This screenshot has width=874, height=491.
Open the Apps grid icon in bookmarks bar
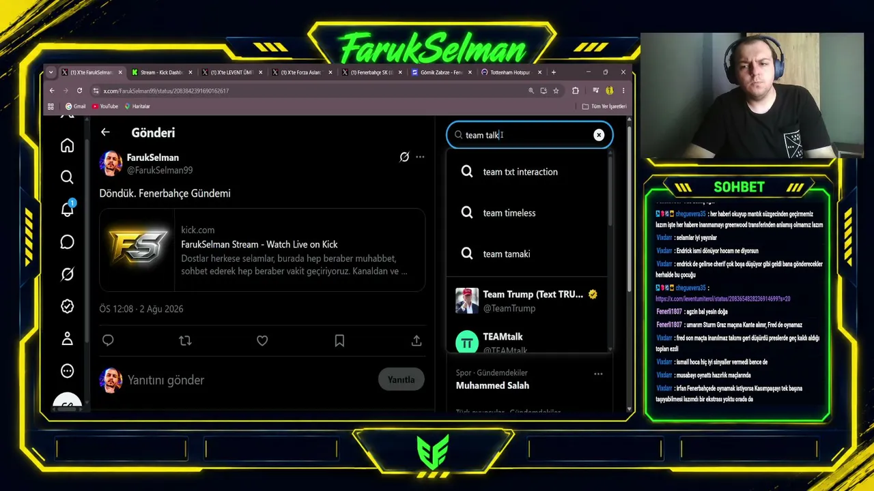click(51, 106)
